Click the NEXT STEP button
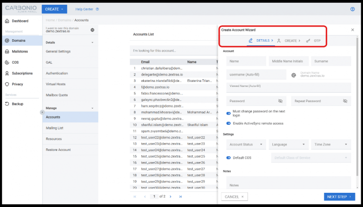363x207 pixels. tap(339, 197)
